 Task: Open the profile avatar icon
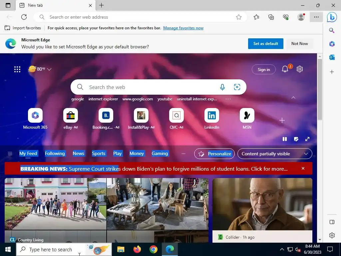point(301,17)
